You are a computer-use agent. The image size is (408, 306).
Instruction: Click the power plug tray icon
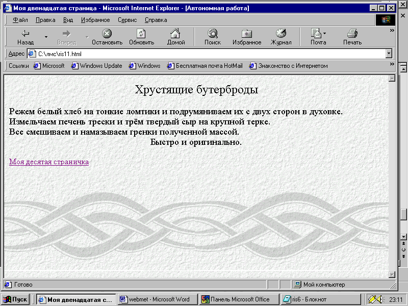click(x=372, y=299)
